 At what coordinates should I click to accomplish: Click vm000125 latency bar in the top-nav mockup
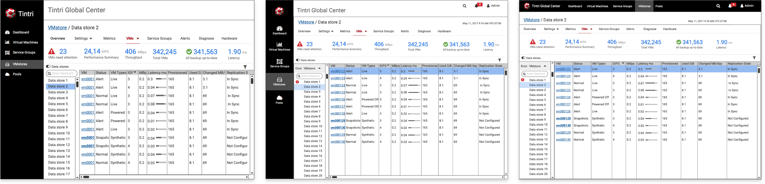pos(652,90)
